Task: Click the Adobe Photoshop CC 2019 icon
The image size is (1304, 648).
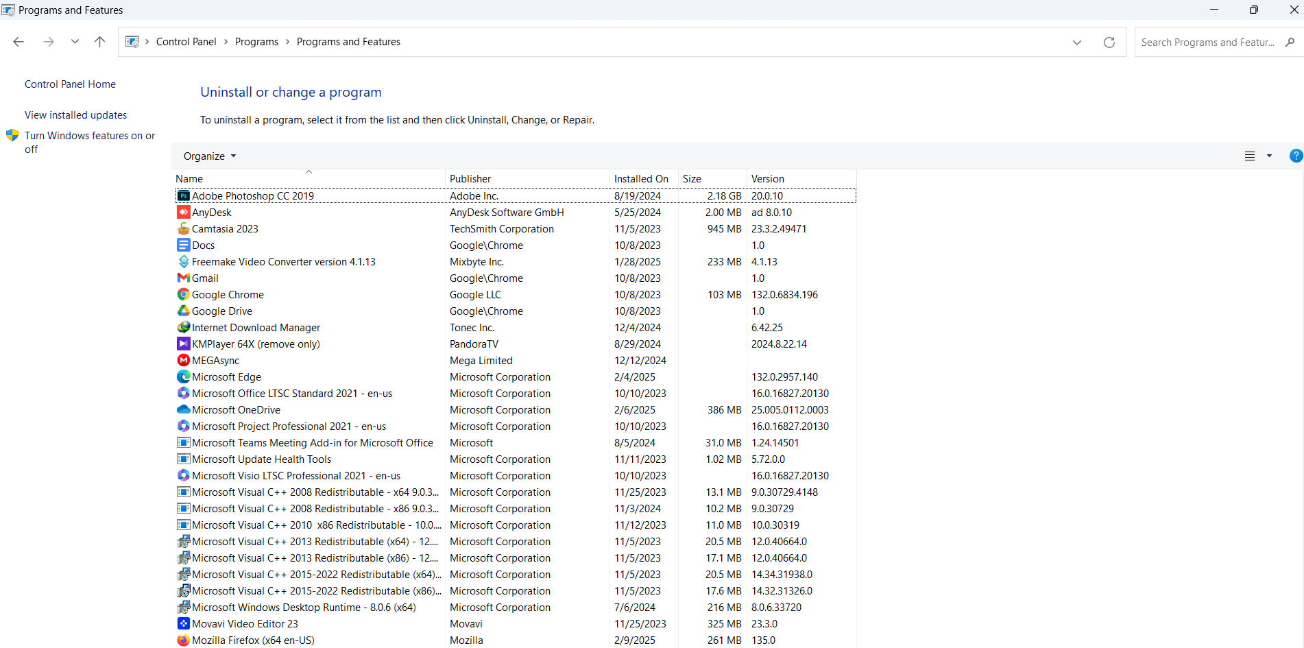Action: pos(184,196)
